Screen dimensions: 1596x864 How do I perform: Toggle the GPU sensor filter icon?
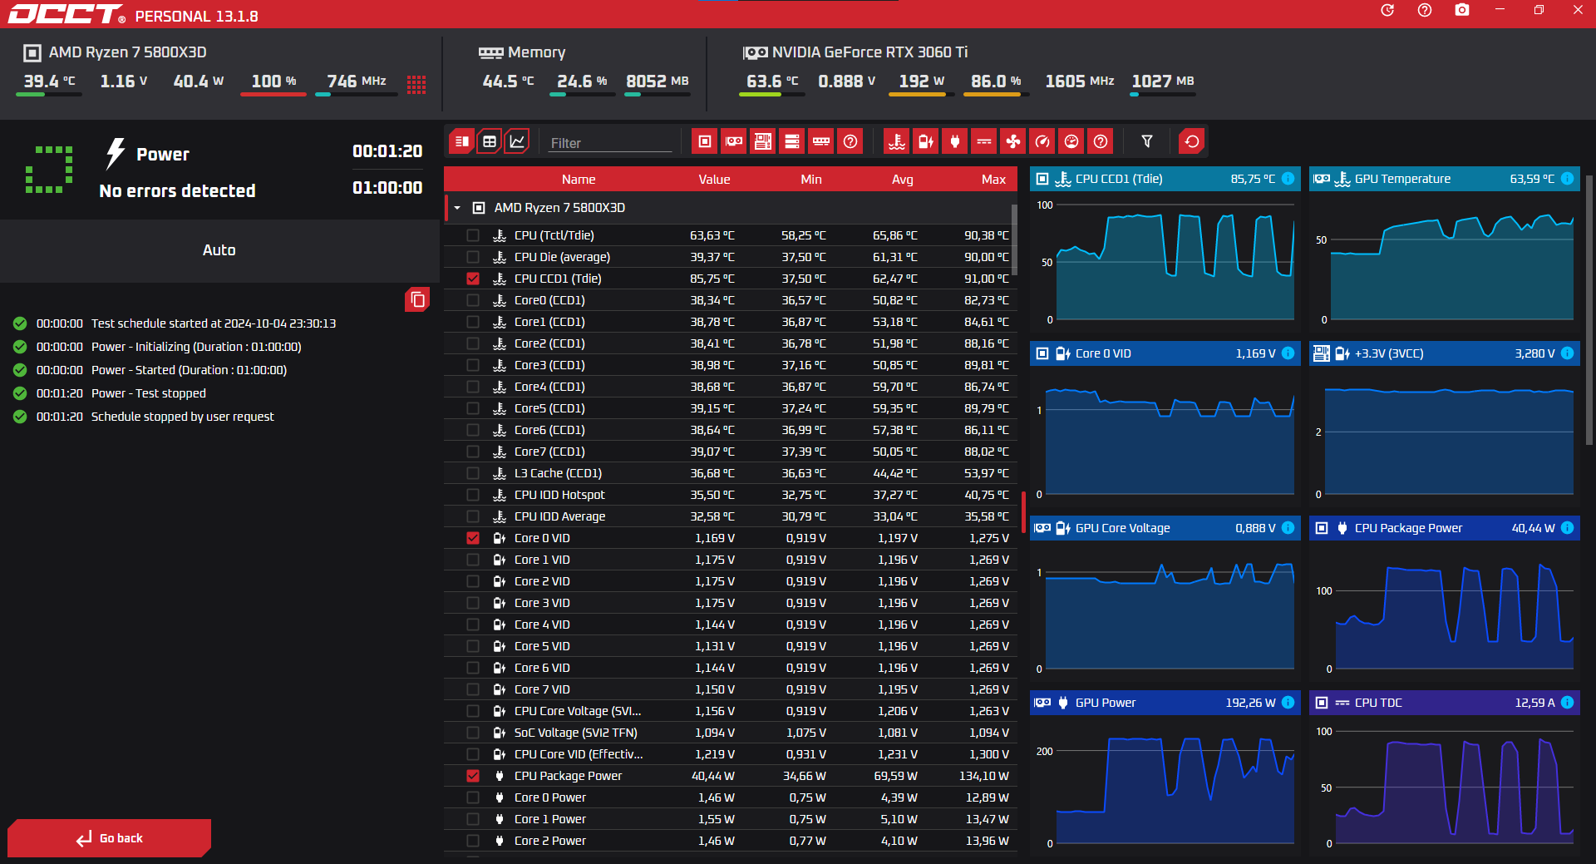[733, 141]
